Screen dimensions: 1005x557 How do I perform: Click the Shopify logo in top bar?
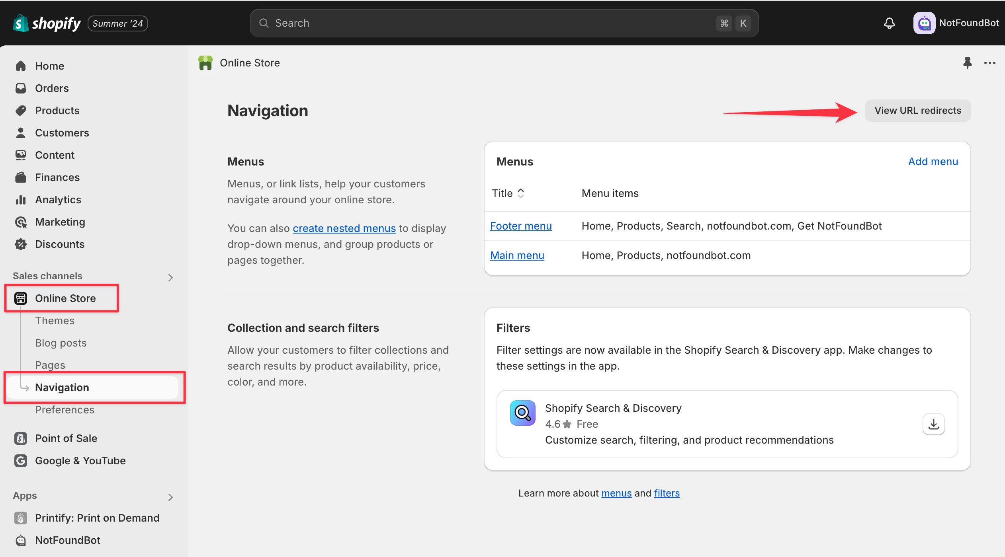(x=47, y=23)
